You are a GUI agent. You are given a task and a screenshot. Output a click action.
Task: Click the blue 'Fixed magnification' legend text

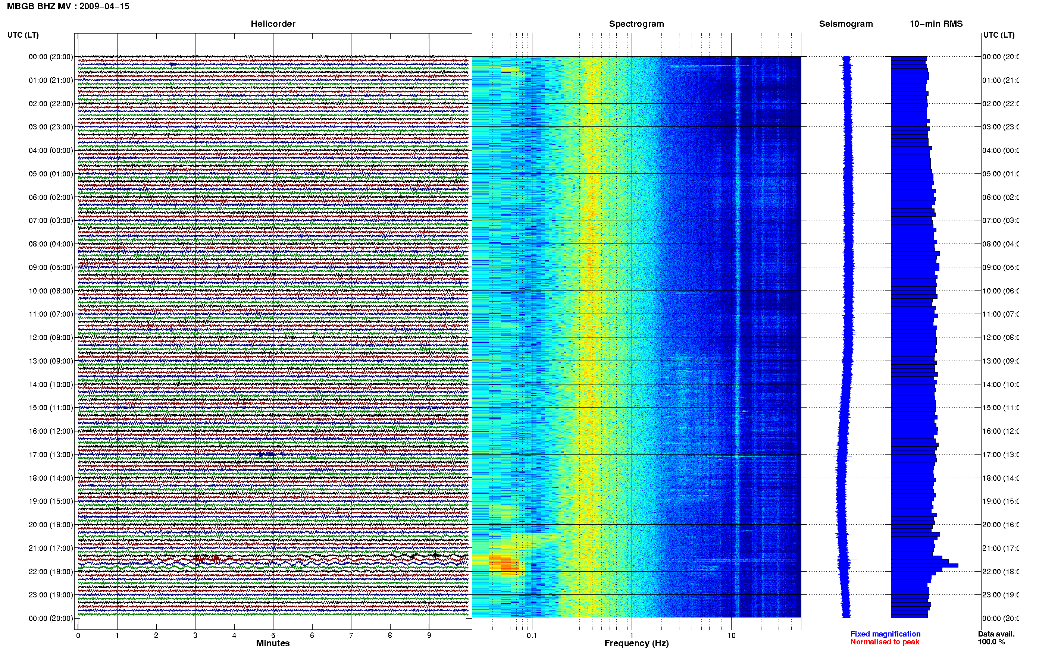(885, 634)
